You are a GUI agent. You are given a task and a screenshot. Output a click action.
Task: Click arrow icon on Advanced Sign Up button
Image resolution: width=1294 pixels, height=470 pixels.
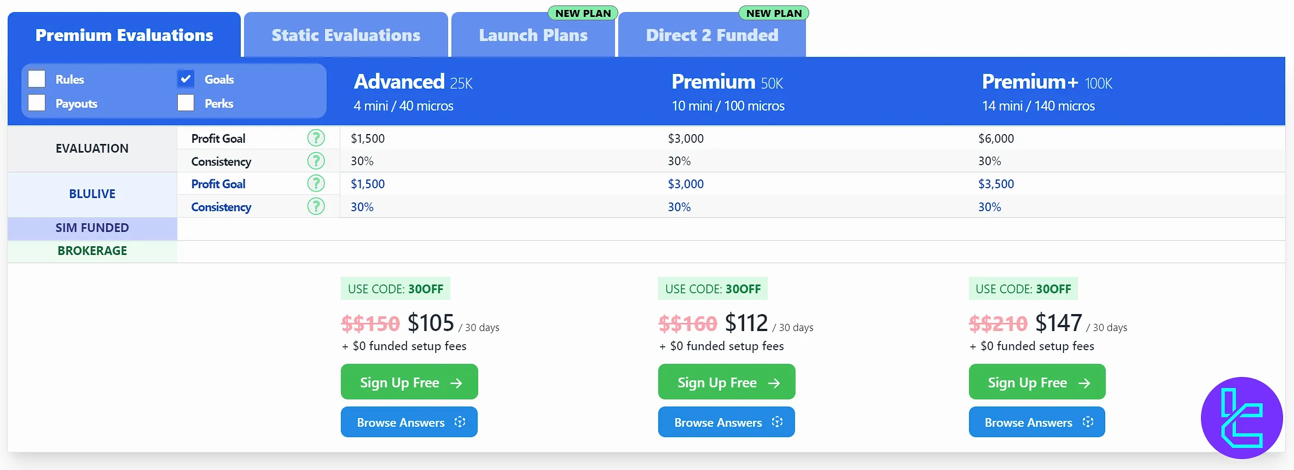pyautogui.click(x=456, y=383)
